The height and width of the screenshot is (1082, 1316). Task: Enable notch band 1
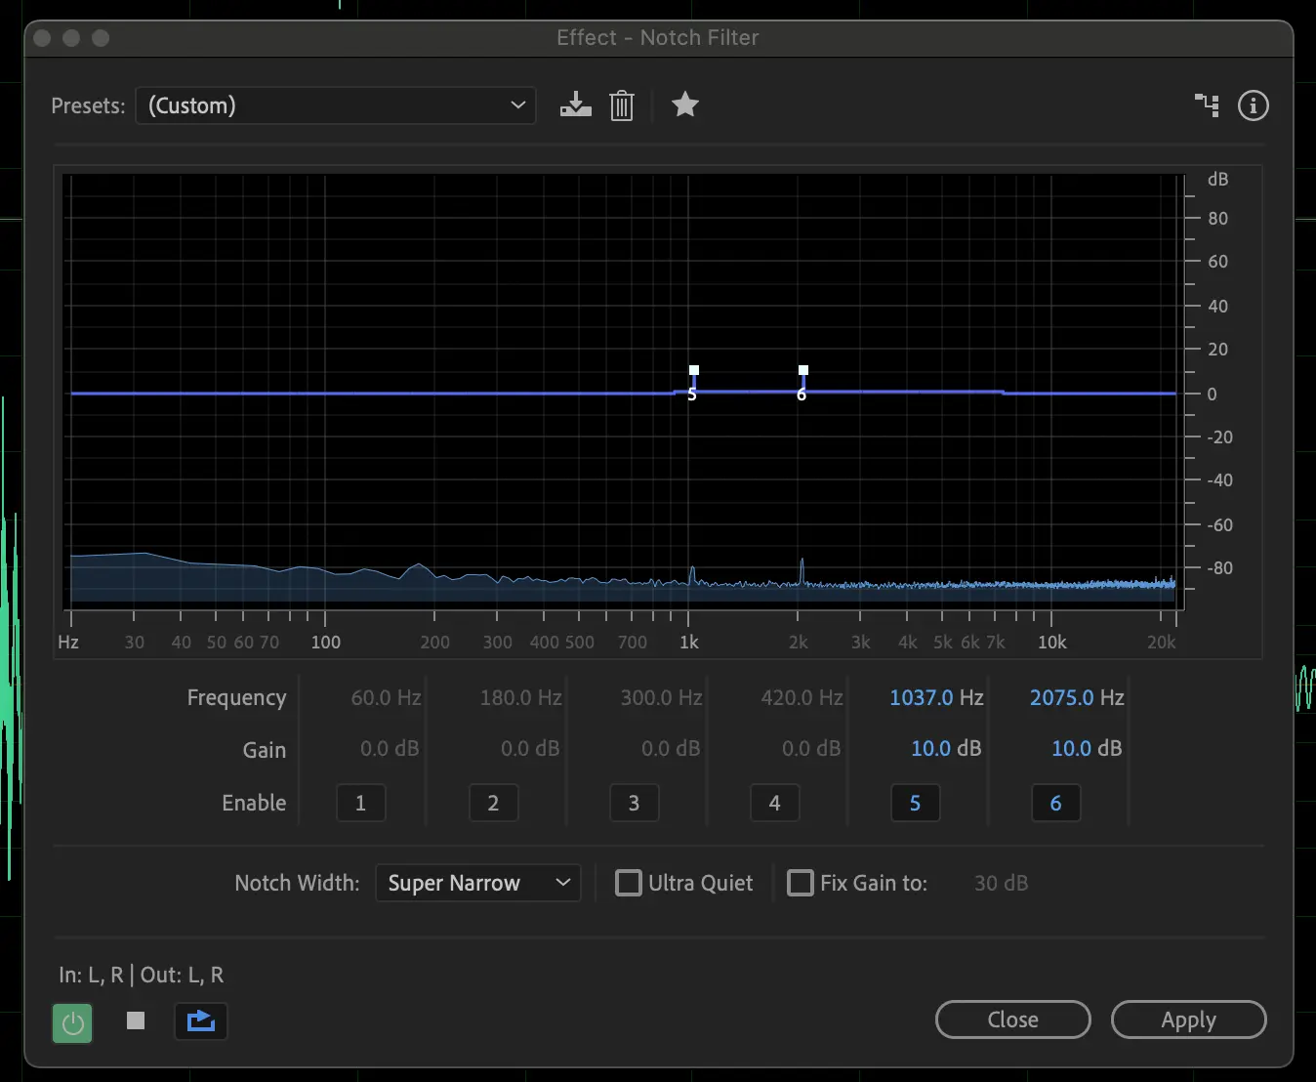pos(360,803)
